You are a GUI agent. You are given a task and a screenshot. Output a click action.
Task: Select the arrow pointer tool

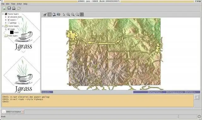pyautogui.click(x=64, y=15)
